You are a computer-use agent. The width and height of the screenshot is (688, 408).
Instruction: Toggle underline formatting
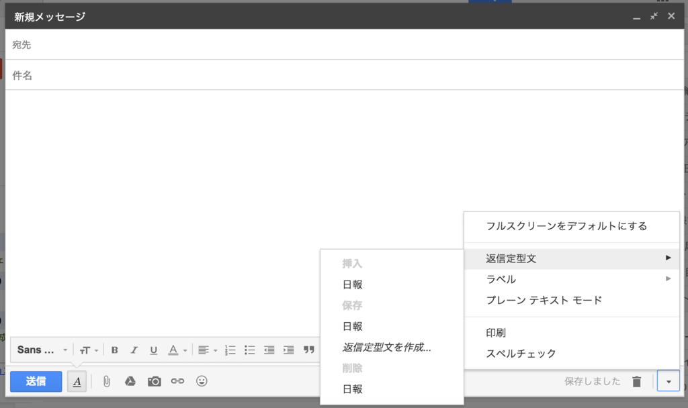(153, 350)
